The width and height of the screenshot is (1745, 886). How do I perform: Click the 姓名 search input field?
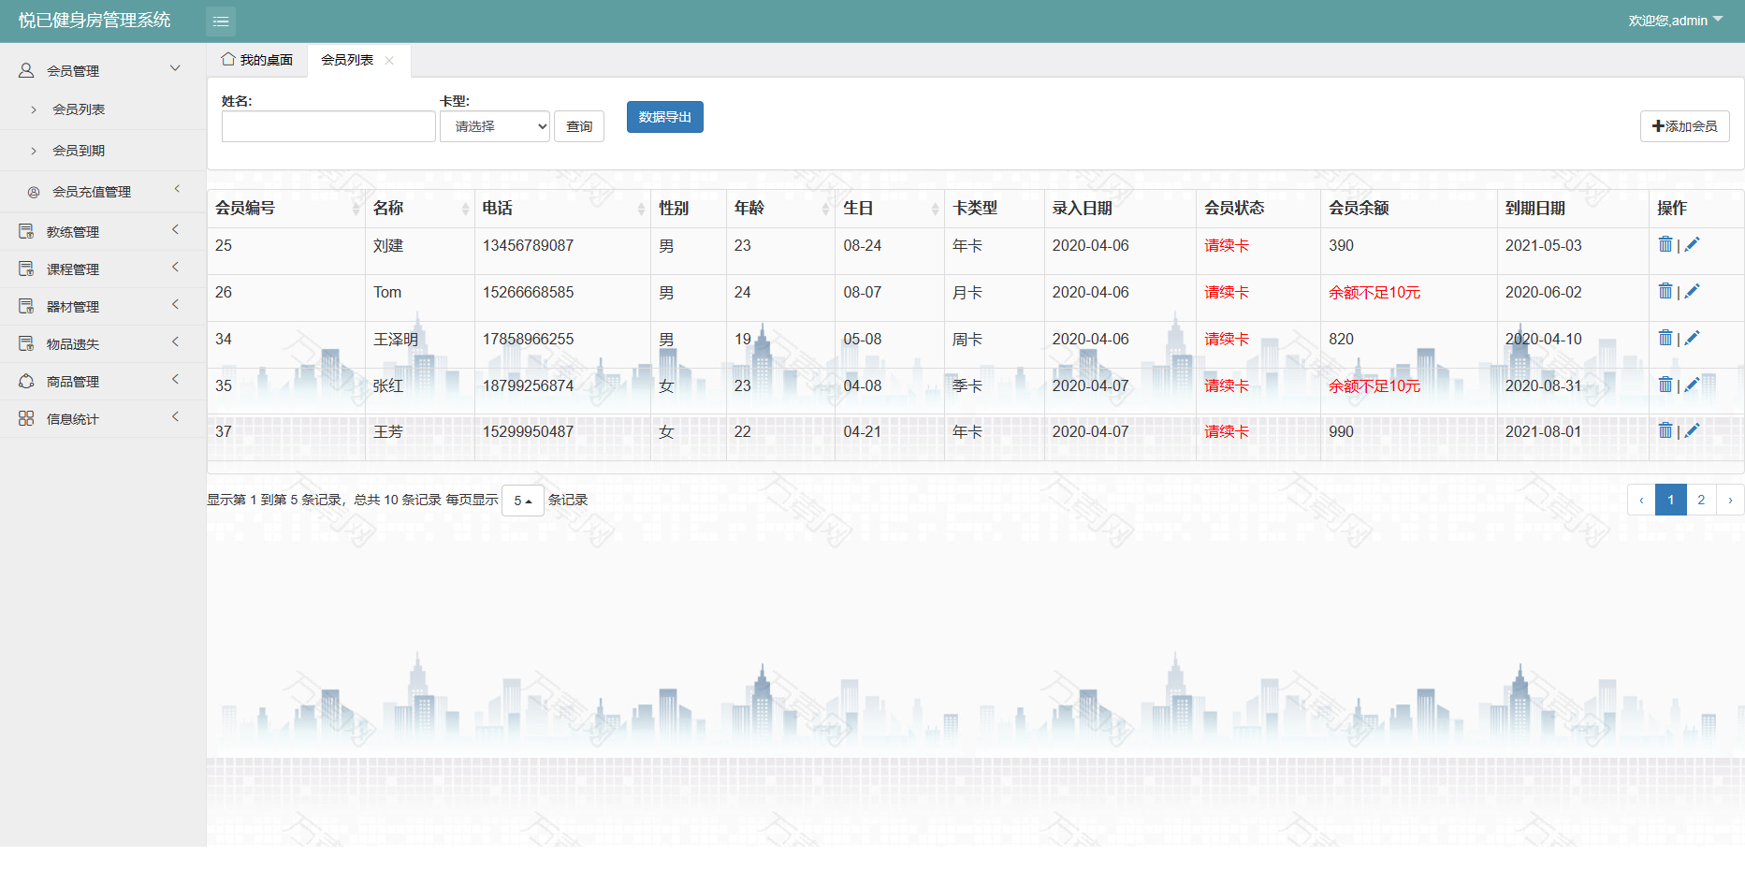pyautogui.click(x=328, y=126)
